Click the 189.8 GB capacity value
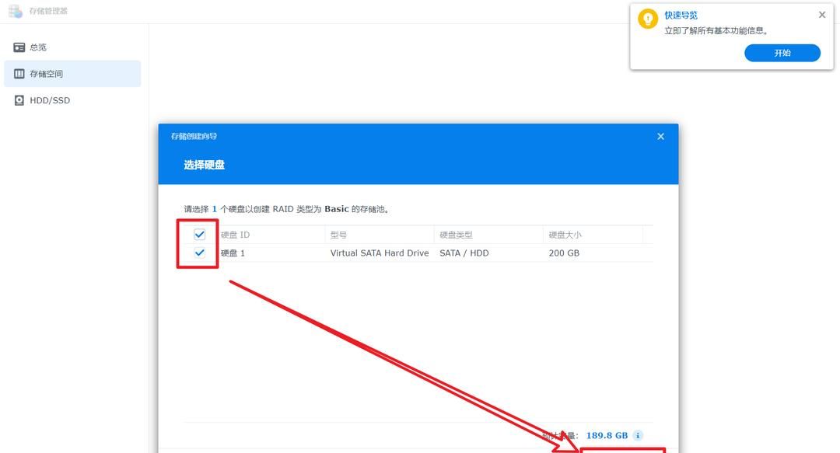The width and height of the screenshot is (840, 453). pos(607,436)
